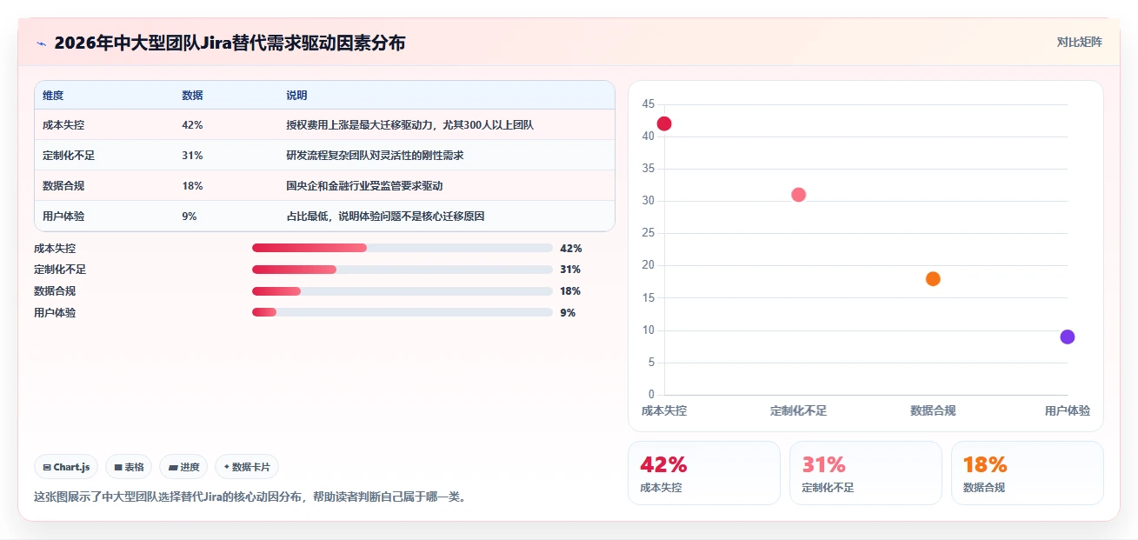This screenshot has width=1138, height=540.
Task: Open the 31% 定制化不足 stat card
Action: (x=866, y=473)
